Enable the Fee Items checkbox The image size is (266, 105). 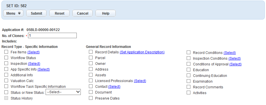[x=6, y=52]
